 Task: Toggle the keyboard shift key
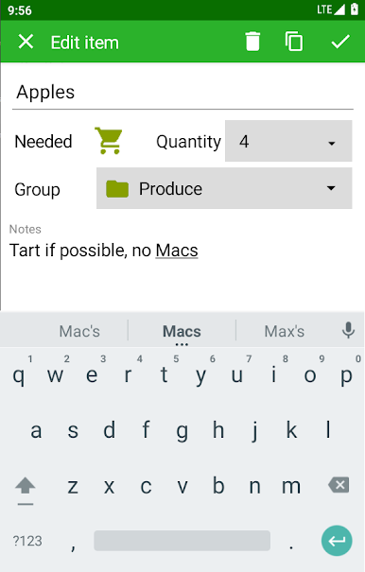click(x=26, y=489)
